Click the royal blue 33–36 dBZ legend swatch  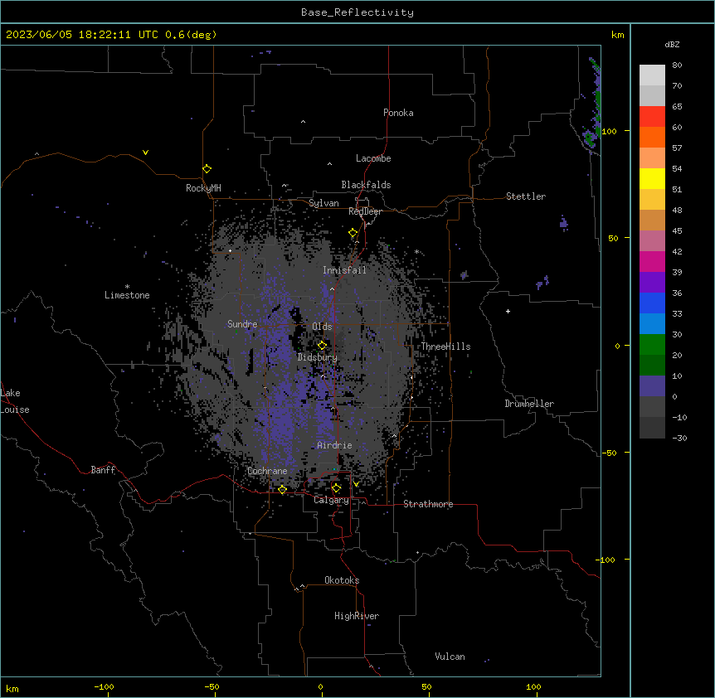pos(652,303)
